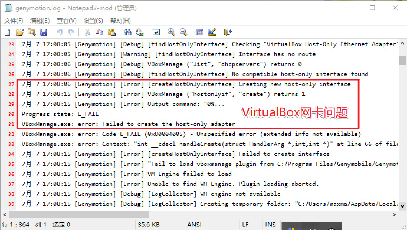Image resolution: width=407 pixels, height=230 pixels.
Task: Open the Replace (ab-ac) tool
Action: [x=140, y=32]
